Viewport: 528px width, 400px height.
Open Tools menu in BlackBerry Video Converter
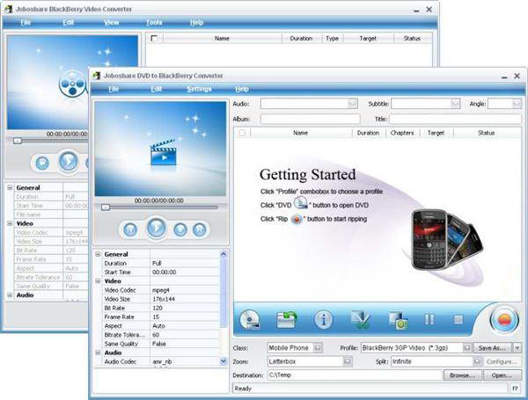coord(154,22)
